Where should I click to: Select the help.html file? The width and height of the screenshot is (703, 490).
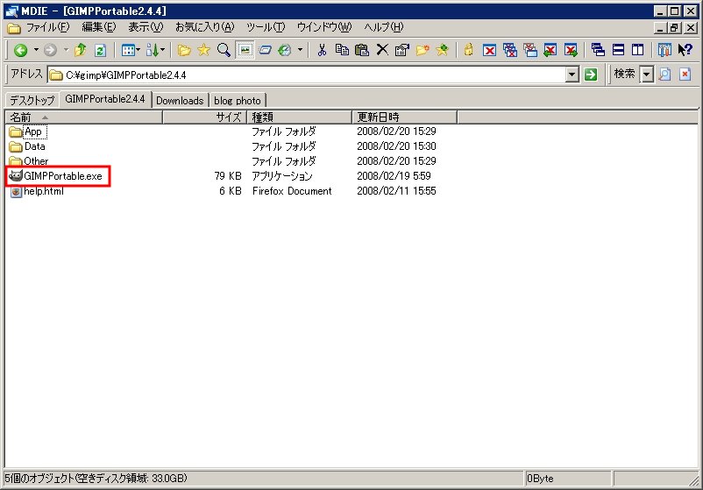(36, 191)
